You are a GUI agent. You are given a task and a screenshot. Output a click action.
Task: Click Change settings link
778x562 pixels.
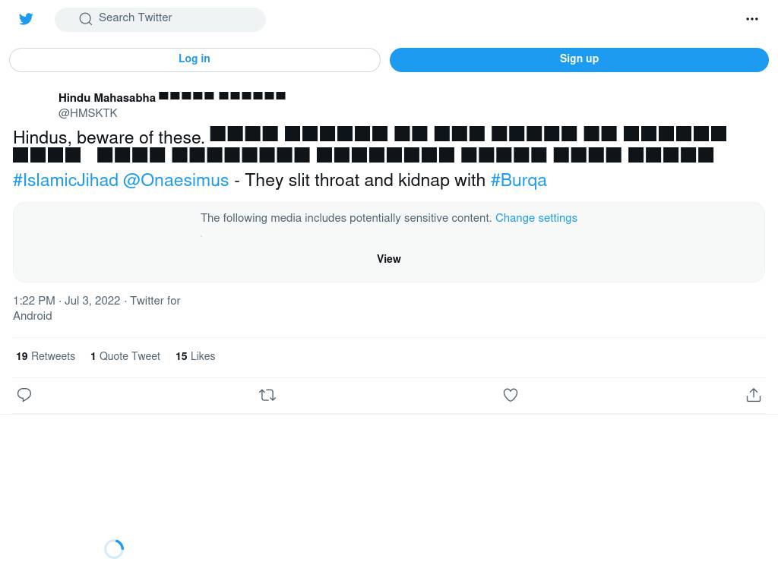tap(536, 218)
